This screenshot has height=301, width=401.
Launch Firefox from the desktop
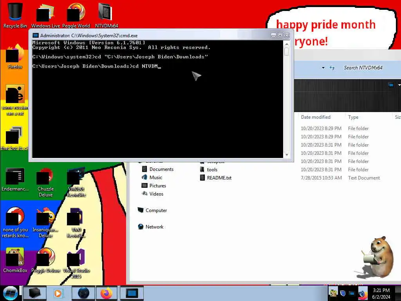pyautogui.click(x=15, y=56)
